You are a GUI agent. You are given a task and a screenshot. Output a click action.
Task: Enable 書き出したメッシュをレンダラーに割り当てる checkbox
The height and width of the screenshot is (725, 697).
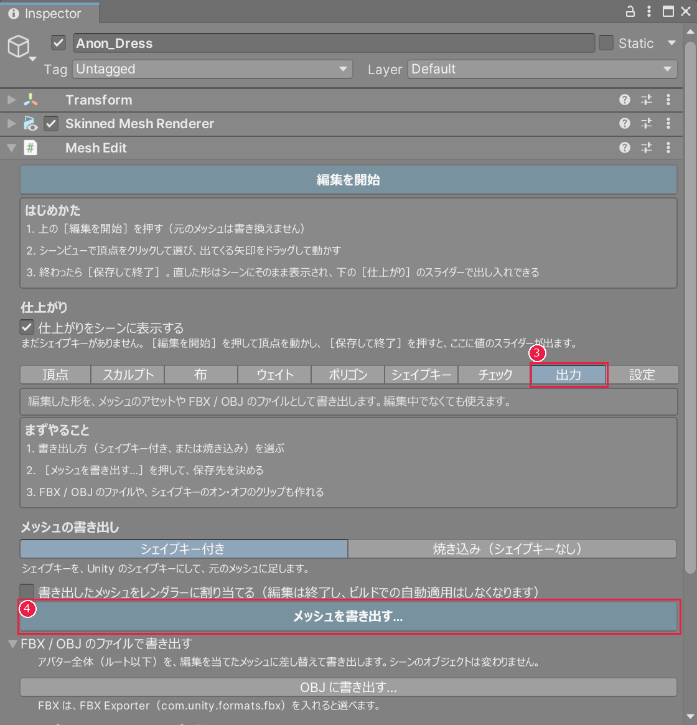27,591
